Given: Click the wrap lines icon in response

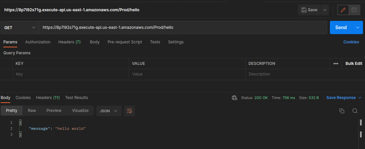Looking at the screenshot, I should click(x=129, y=111).
